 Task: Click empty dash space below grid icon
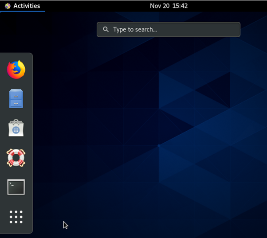click(x=16, y=229)
